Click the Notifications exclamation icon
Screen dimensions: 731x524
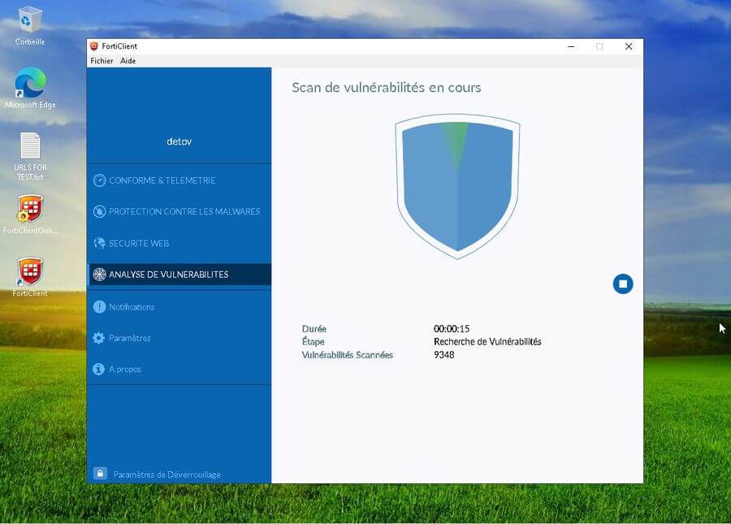click(x=99, y=307)
